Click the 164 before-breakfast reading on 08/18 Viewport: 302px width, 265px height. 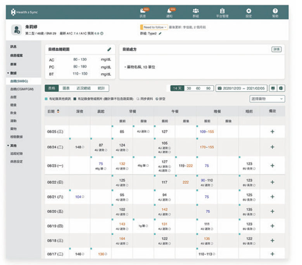point(122,239)
